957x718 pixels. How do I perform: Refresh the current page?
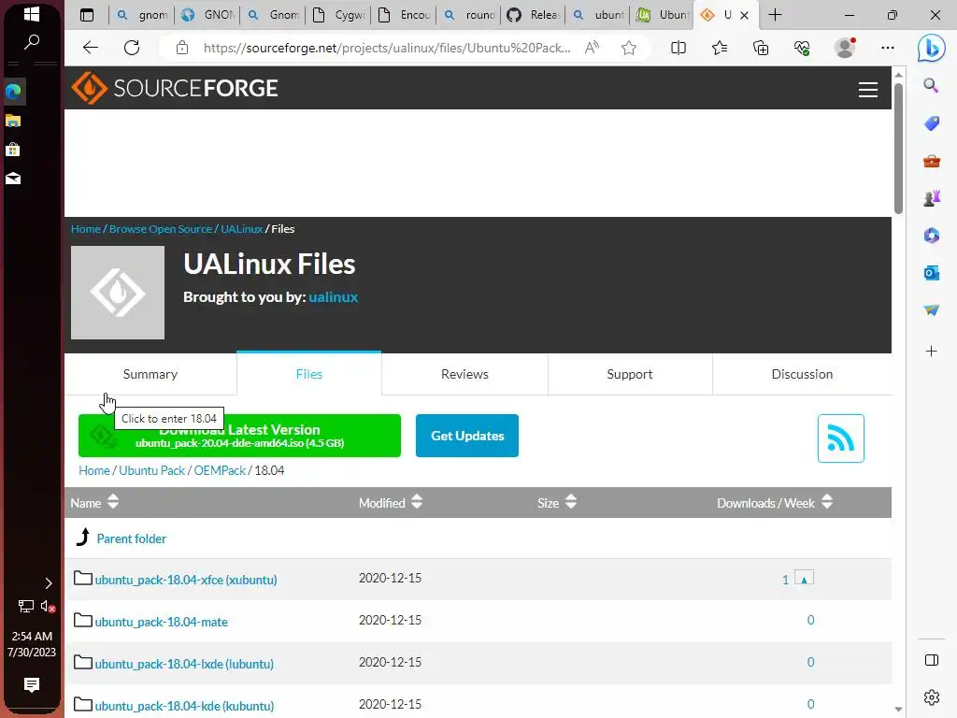click(132, 48)
